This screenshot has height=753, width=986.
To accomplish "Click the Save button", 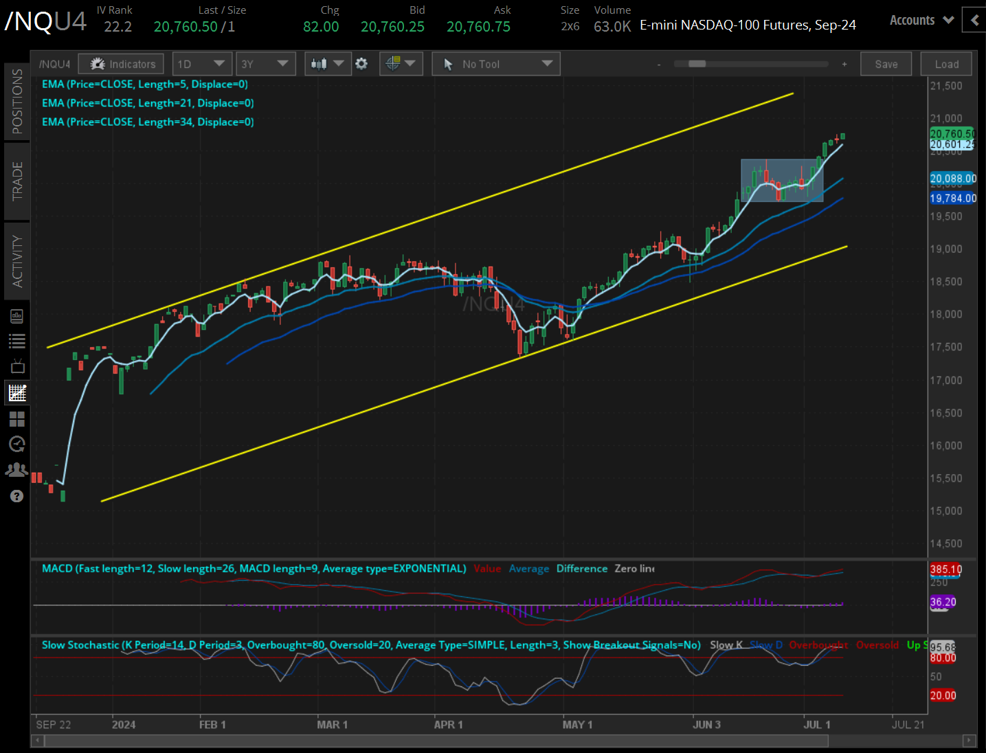I will coord(886,64).
